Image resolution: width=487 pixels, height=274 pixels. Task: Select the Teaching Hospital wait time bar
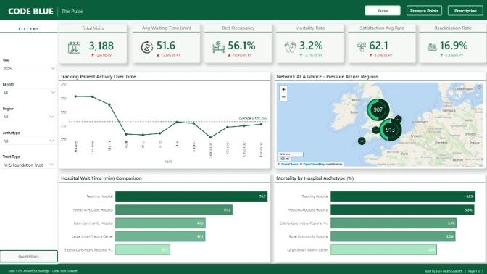pos(191,196)
